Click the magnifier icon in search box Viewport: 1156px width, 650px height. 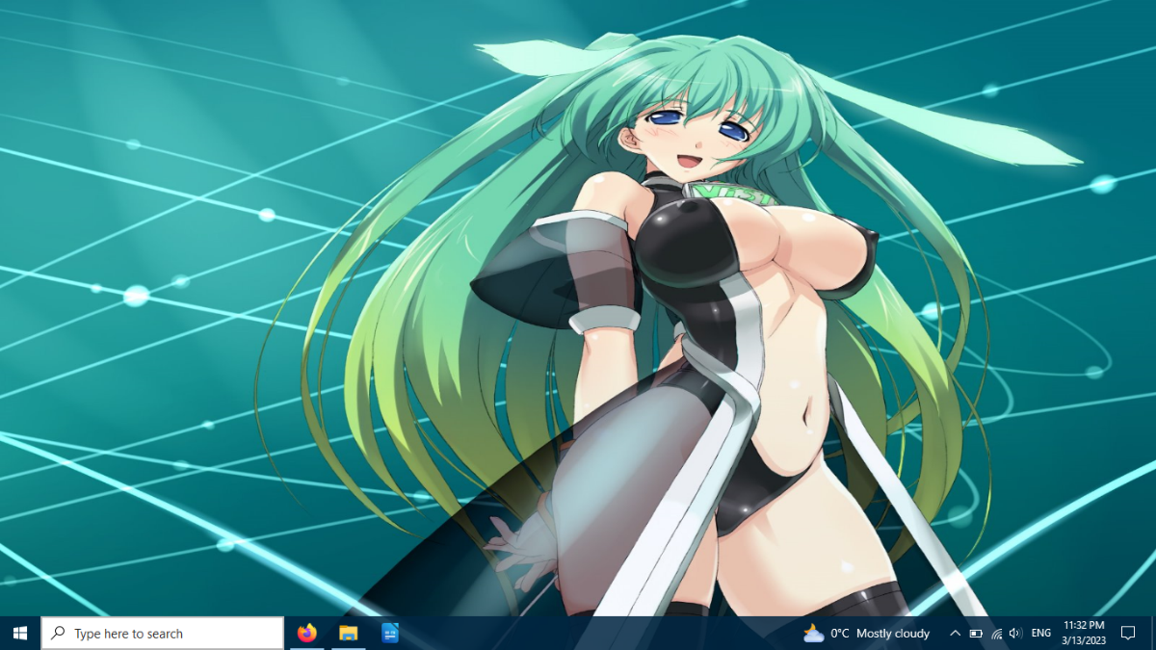point(58,634)
